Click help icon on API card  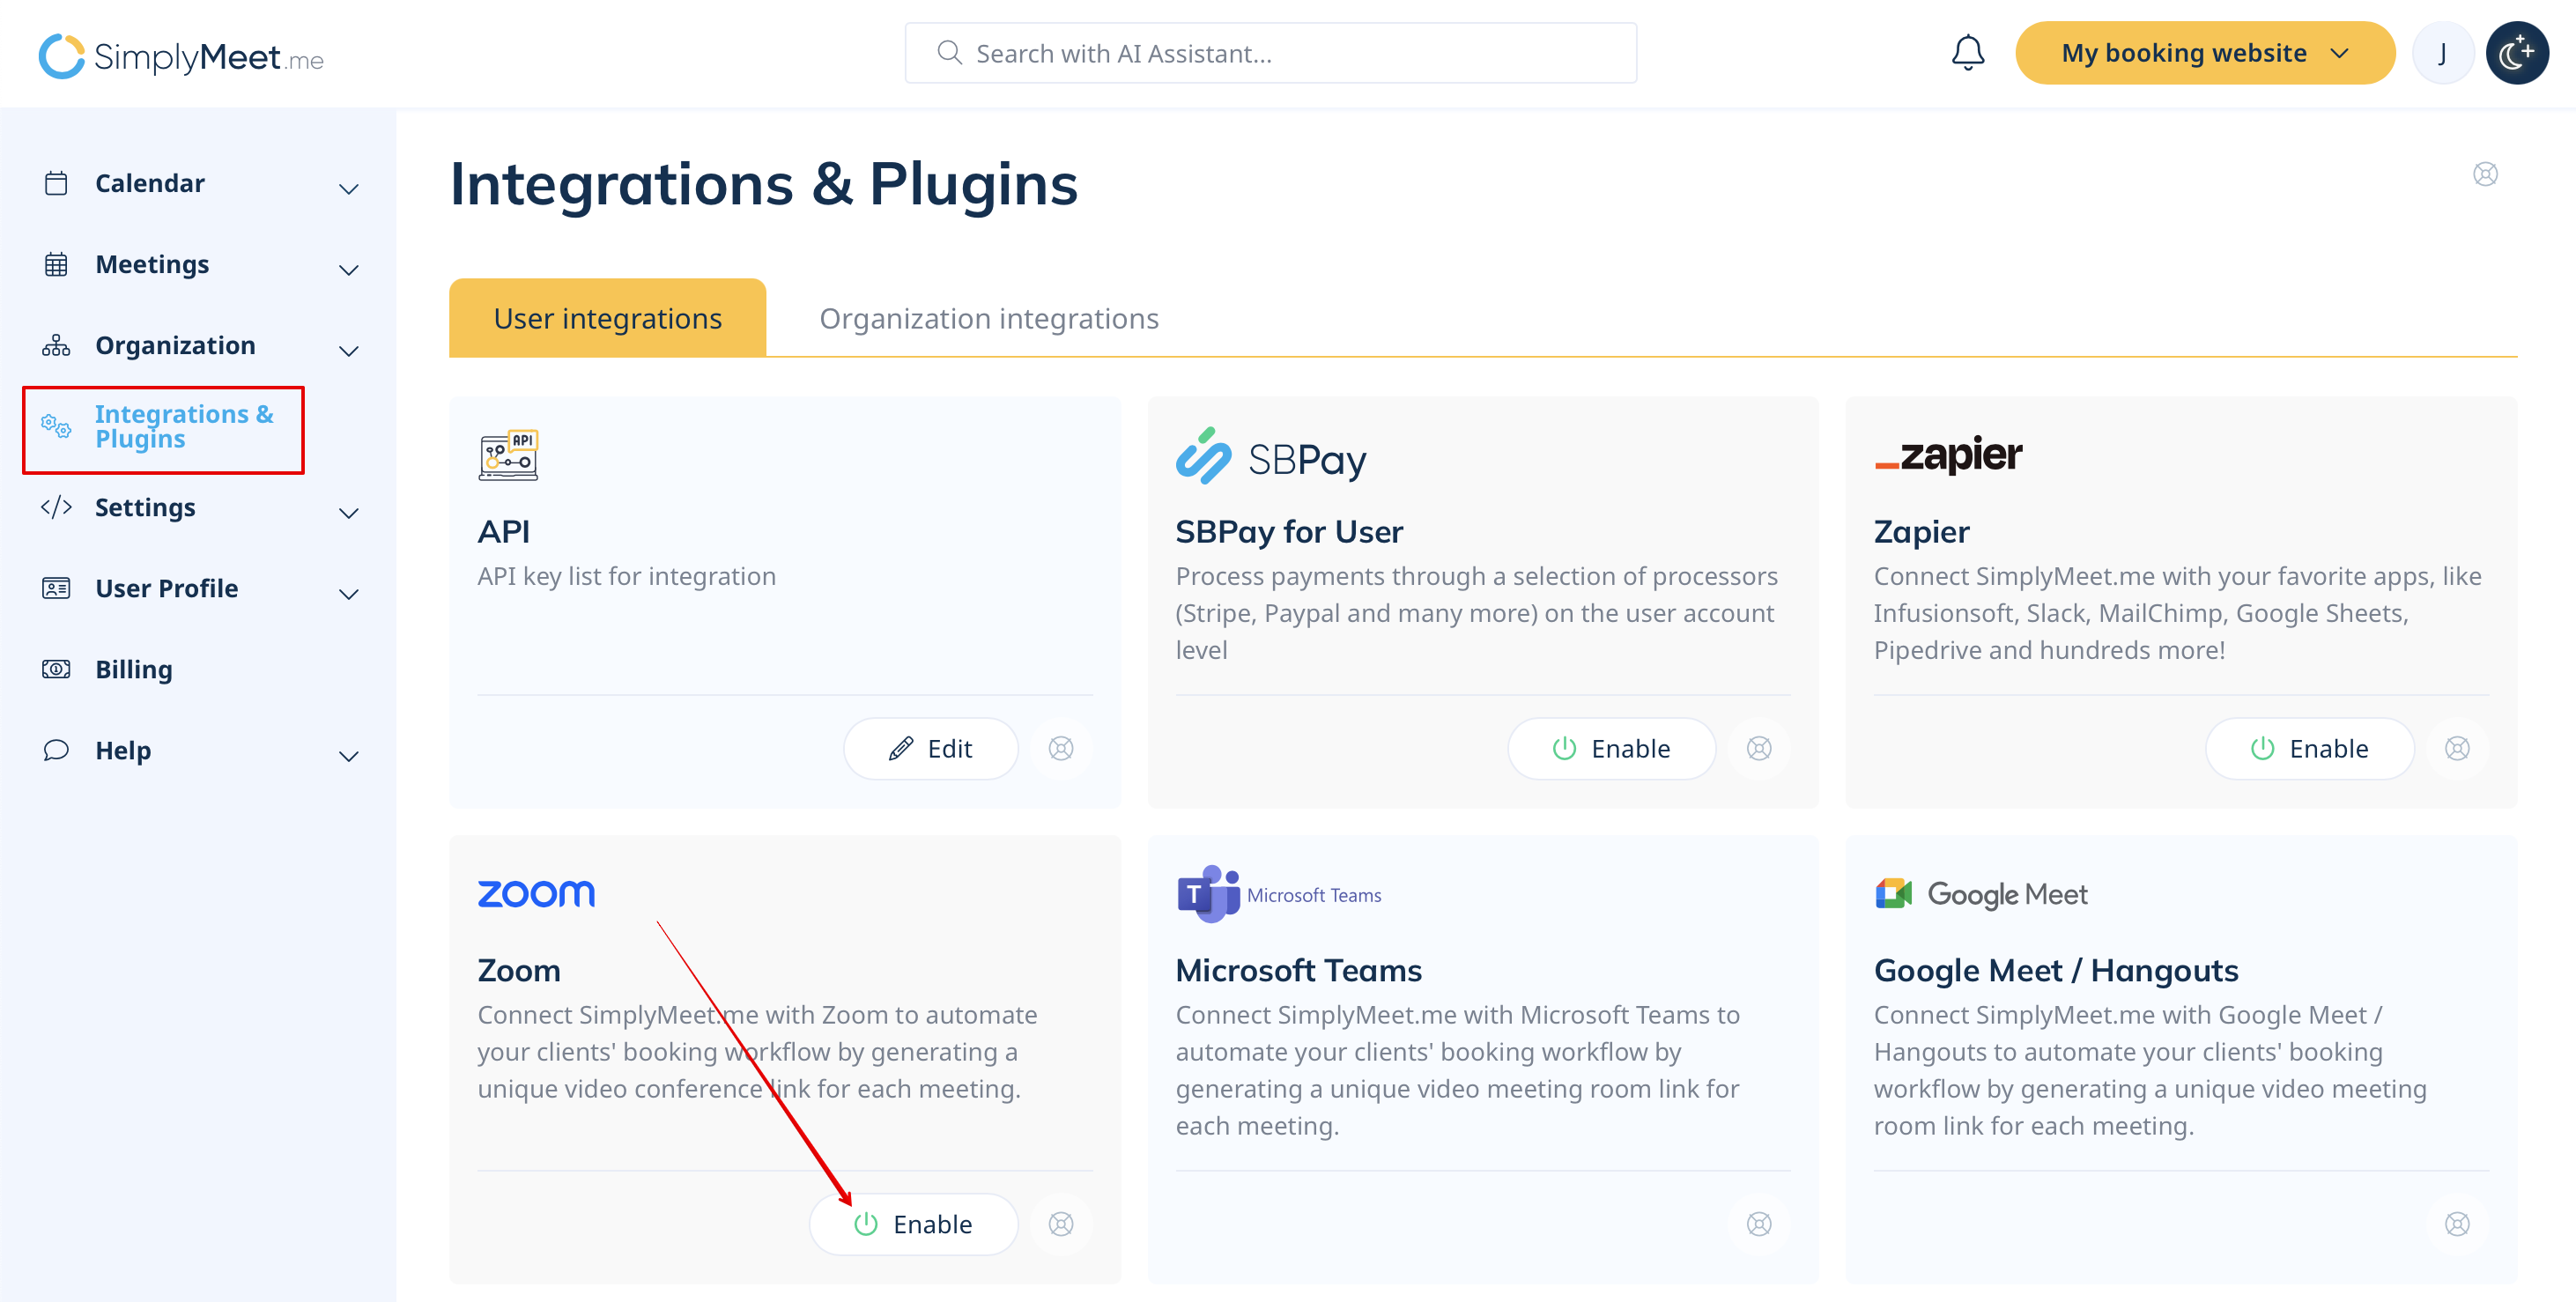coord(1061,748)
